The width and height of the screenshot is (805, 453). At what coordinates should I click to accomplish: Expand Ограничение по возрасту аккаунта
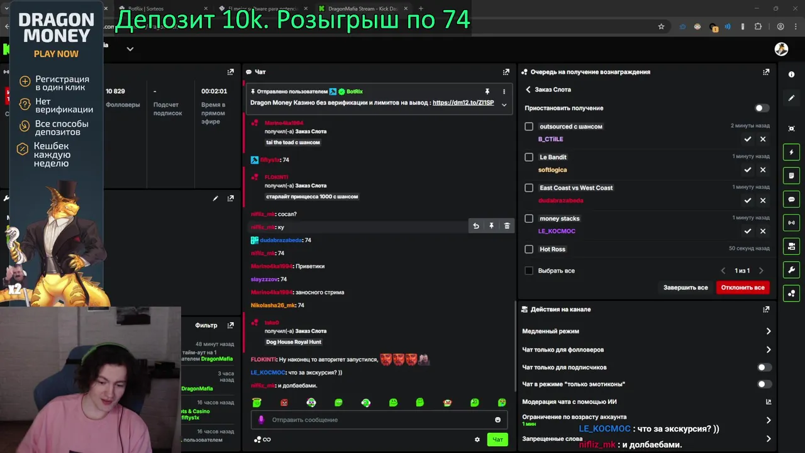769,420
